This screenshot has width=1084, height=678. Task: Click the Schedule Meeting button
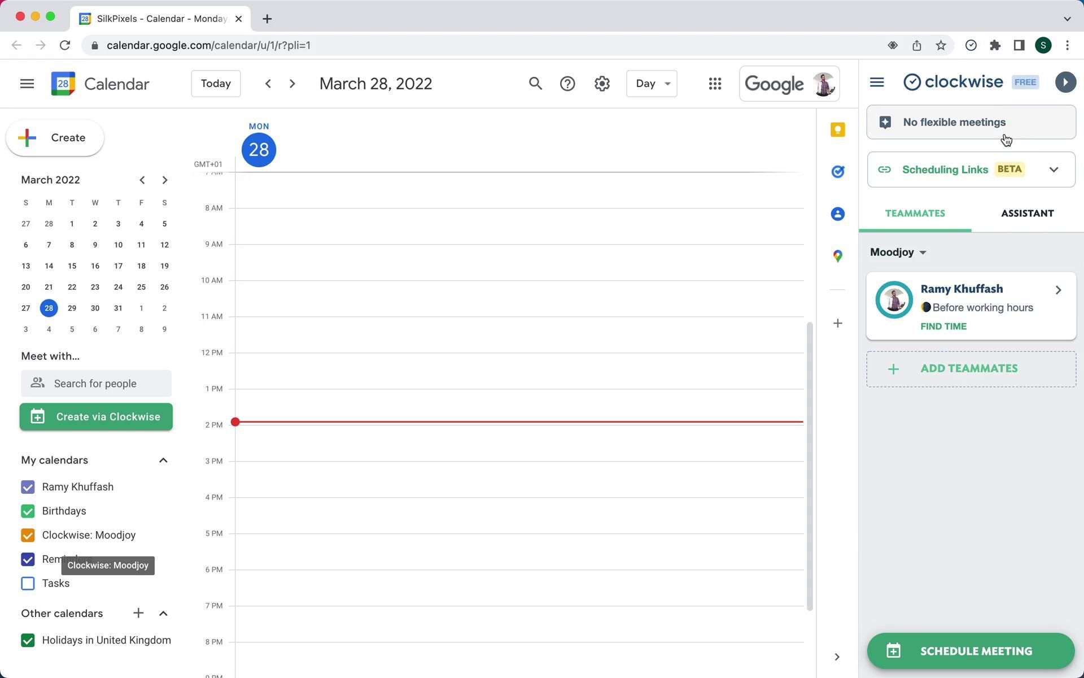[x=971, y=651]
